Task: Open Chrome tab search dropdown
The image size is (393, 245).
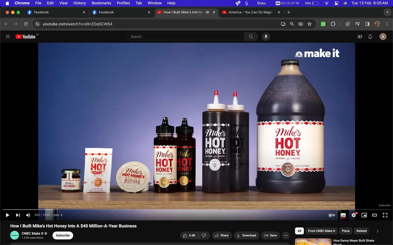Action: tap(387, 12)
